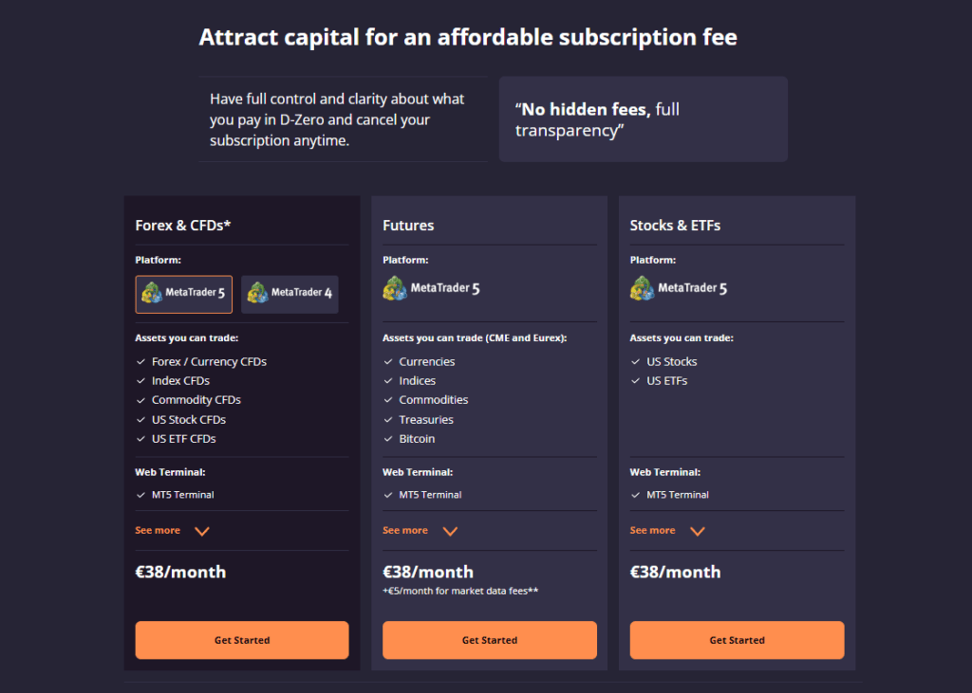Click Get Started in the Stocks & ETFs card
Image resolution: width=972 pixels, height=693 pixels.
[x=737, y=640]
